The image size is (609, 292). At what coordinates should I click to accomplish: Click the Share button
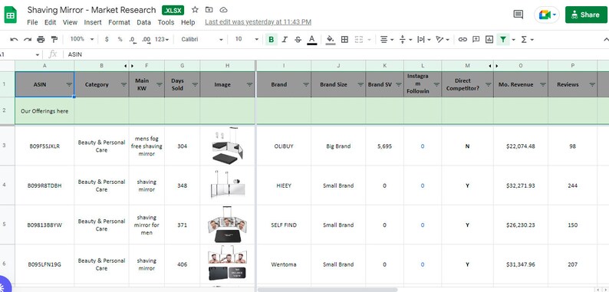click(x=586, y=15)
